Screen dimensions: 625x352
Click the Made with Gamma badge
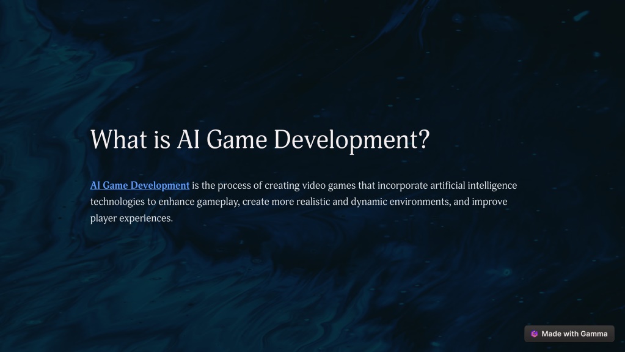pos(569,334)
